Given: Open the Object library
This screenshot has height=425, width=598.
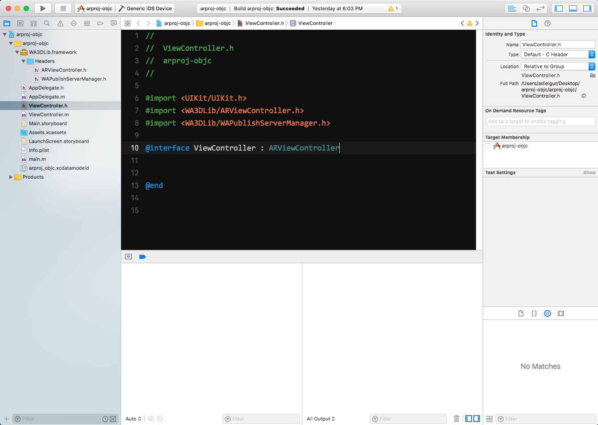Looking at the screenshot, I should (548, 314).
